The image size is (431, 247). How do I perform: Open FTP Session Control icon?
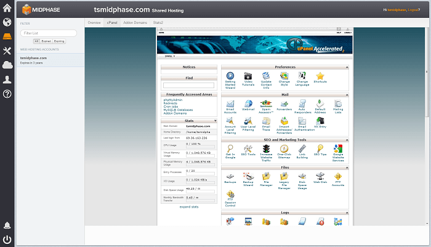tap(230, 194)
